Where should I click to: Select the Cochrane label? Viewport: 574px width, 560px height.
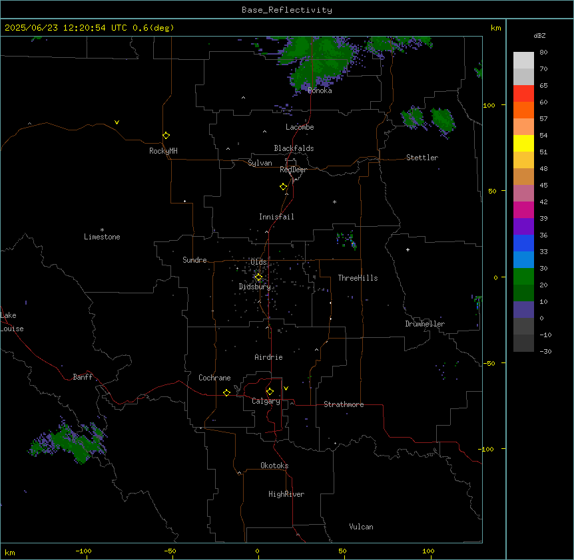coord(214,378)
